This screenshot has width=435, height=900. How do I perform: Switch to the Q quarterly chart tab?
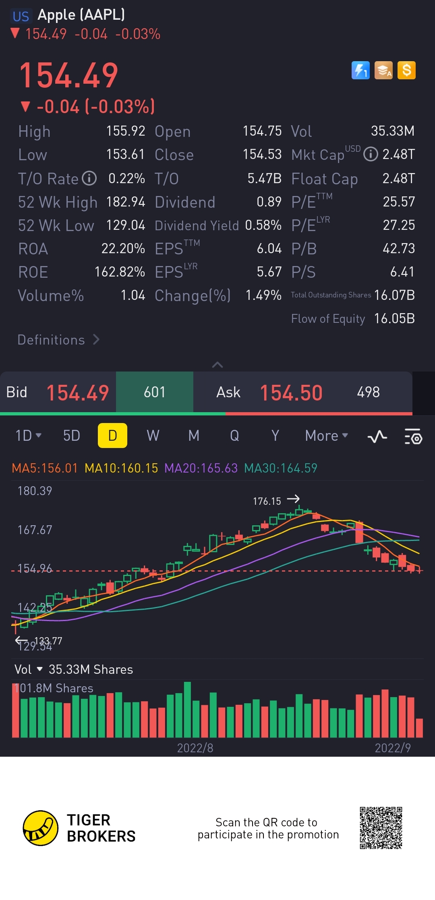(234, 436)
